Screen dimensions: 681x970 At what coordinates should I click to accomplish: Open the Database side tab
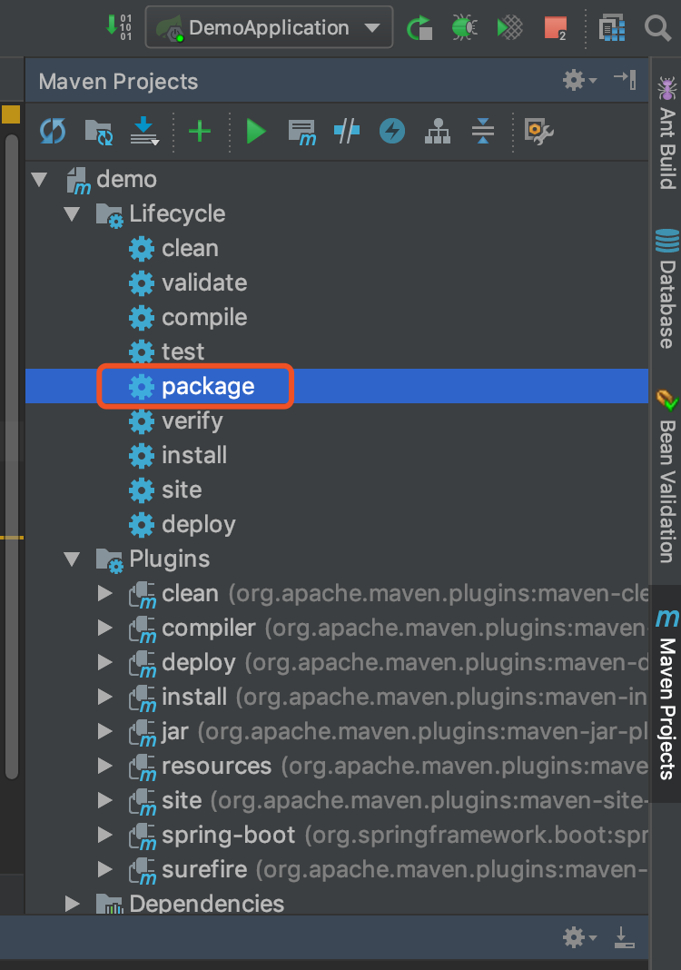[x=667, y=291]
